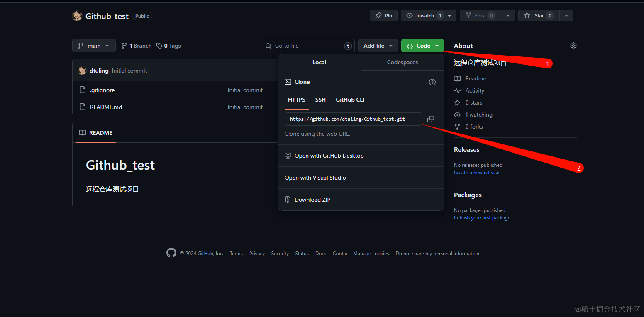Open the main branch selector dropdown

(x=94, y=46)
